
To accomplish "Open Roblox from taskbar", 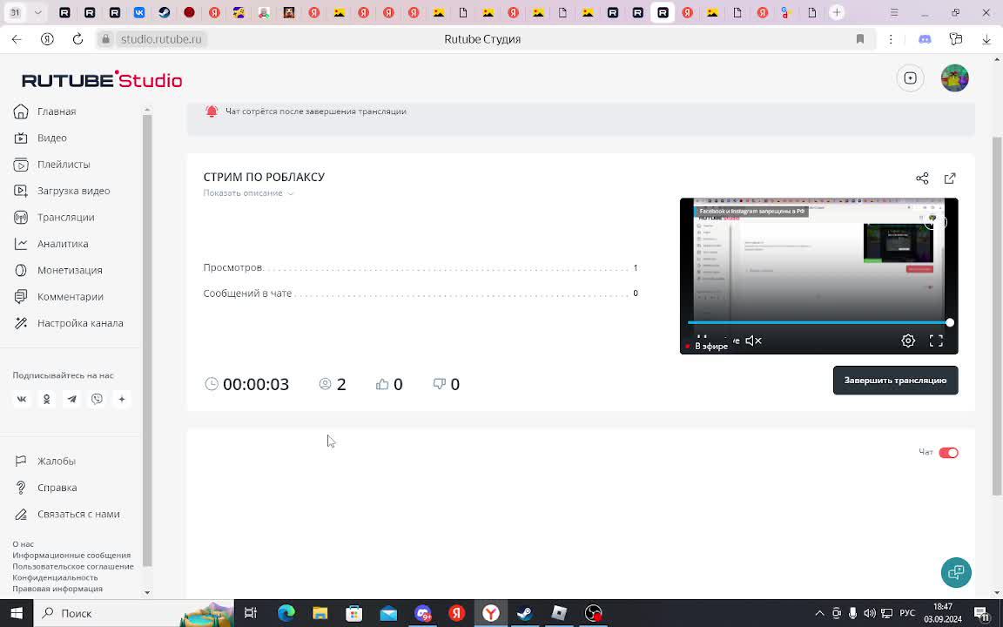I will tap(559, 613).
